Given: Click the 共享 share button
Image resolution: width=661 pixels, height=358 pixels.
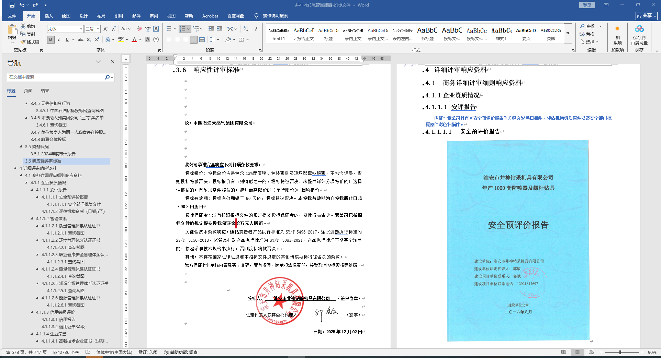Looking at the screenshot, I should [x=646, y=16].
